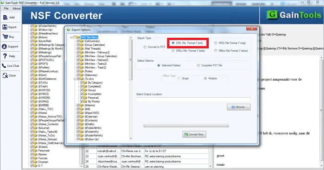Viewport: 324px width, 170px height.
Task: Select (MiniView - Trash2) tree item
Action: coord(95,67)
